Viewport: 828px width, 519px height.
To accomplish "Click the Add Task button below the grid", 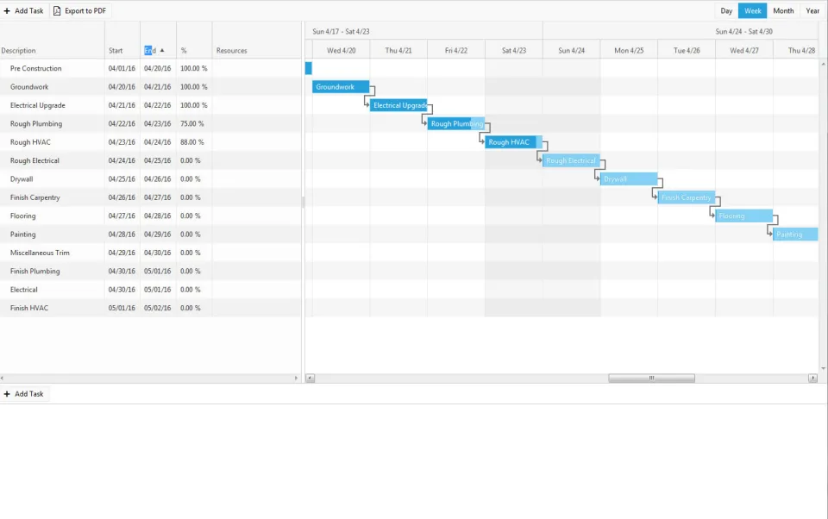I will [24, 394].
